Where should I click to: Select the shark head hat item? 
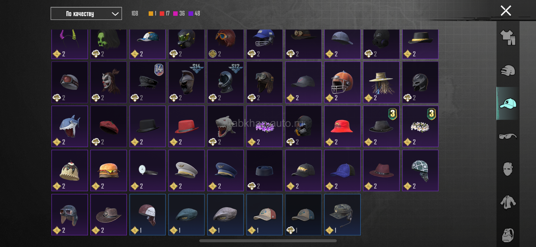click(70, 126)
